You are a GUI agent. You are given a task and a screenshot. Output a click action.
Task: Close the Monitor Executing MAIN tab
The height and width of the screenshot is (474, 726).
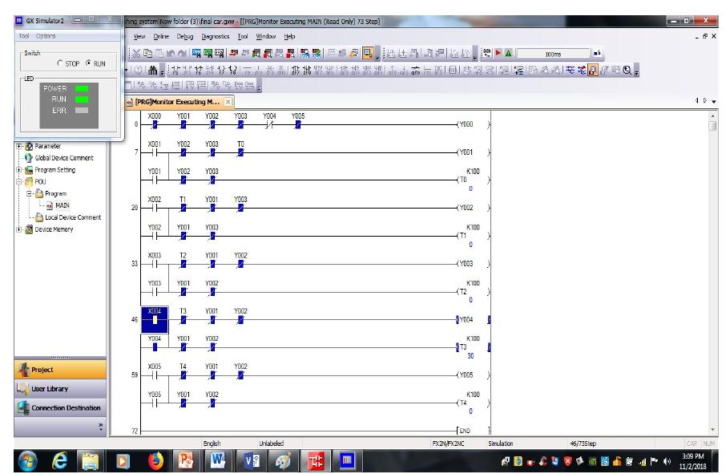tap(228, 102)
